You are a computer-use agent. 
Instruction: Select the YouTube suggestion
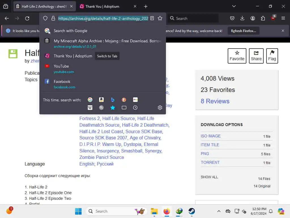pos(103,69)
